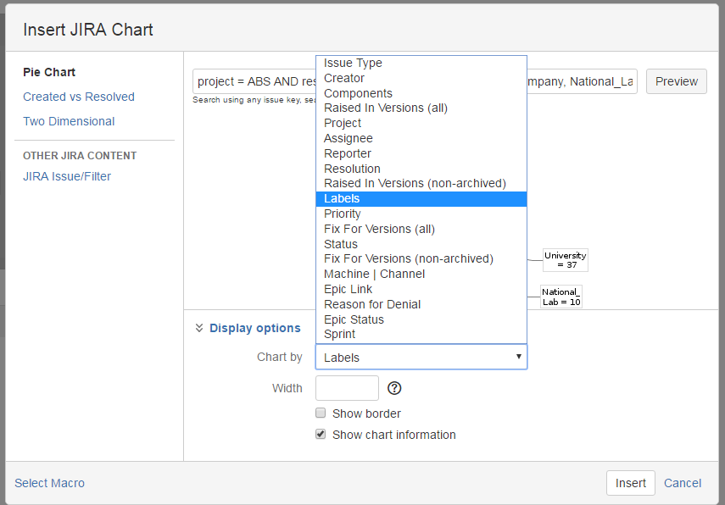The width and height of the screenshot is (725, 505).
Task: Pick Assignee from the chart-by list
Action: (x=421, y=139)
